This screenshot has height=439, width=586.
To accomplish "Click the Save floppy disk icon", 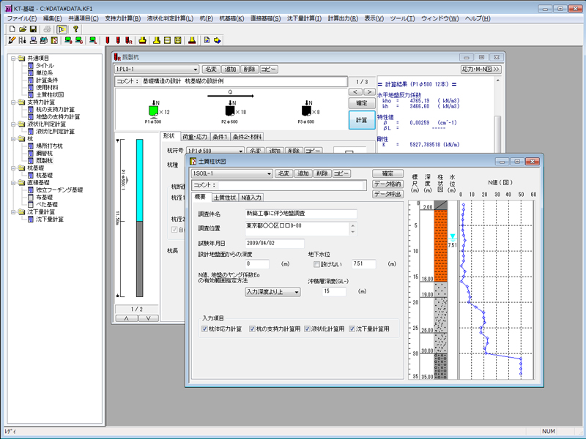I will [33, 29].
